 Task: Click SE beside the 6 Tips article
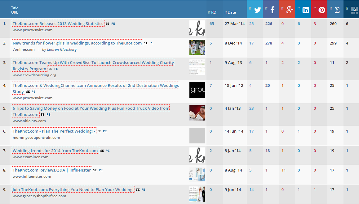pyautogui.click(x=42, y=115)
